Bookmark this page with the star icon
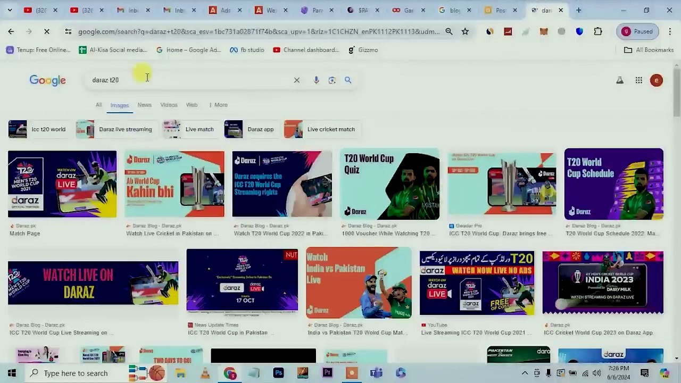The width and height of the screenshot is (681, 383). point(465,32)
